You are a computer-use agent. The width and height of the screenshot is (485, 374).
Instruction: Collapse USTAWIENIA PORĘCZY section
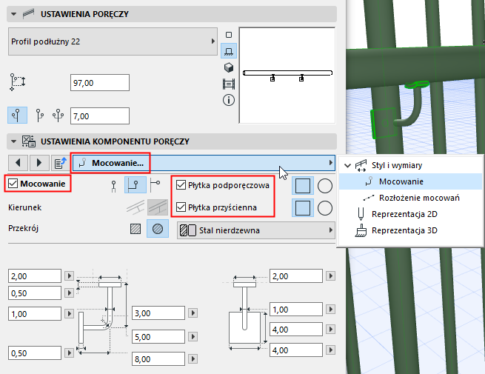[x=13, y=14]
